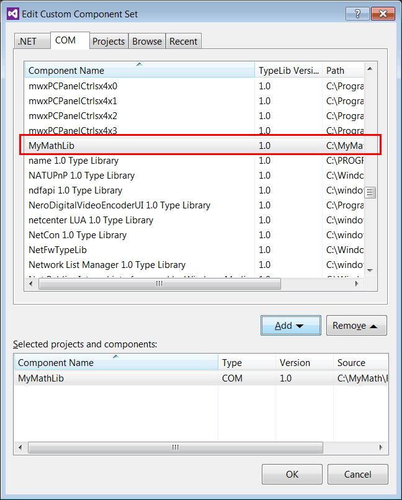402x500 pixels.
Task: Select ndfapi 1.0 Type Library row
Action: pos(194,190)
